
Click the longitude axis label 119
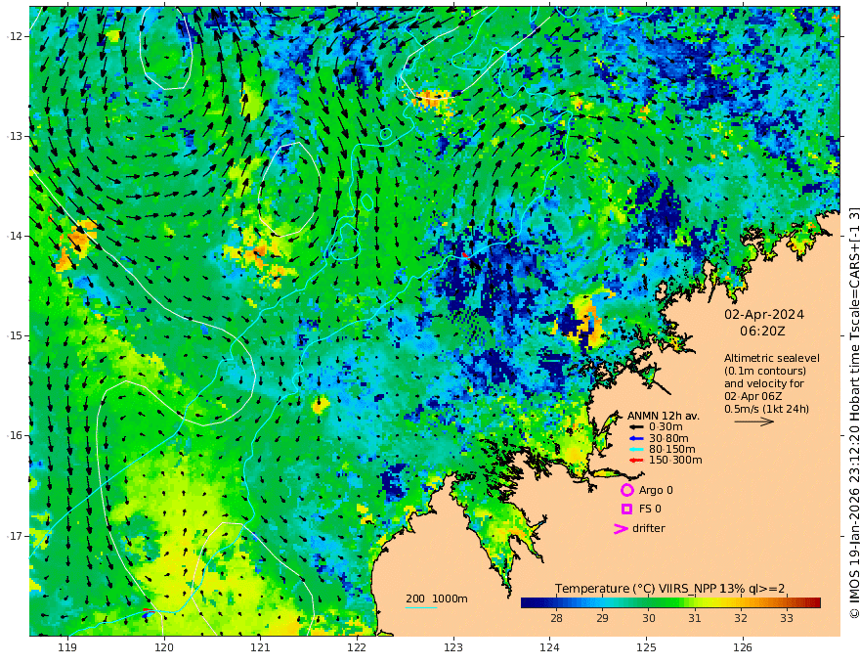pos(67,647)
